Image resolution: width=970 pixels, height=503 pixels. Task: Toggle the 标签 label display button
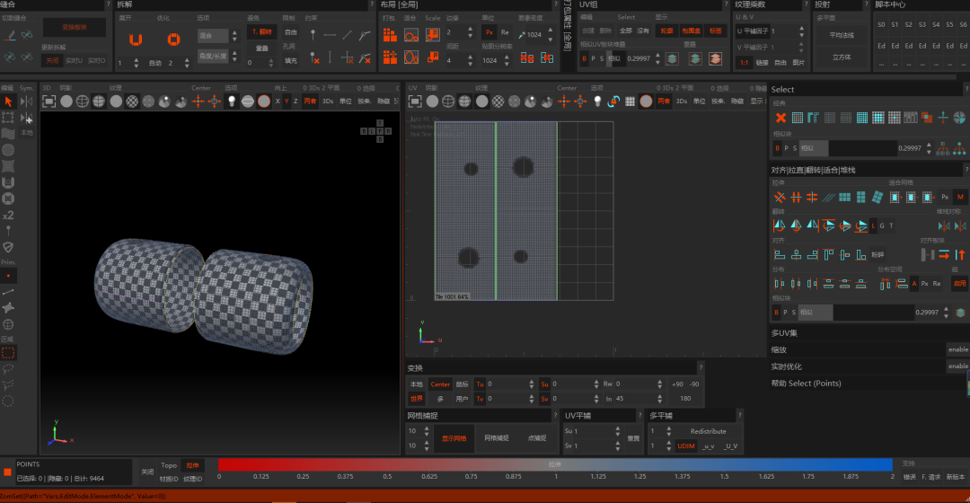pos(715,31)
